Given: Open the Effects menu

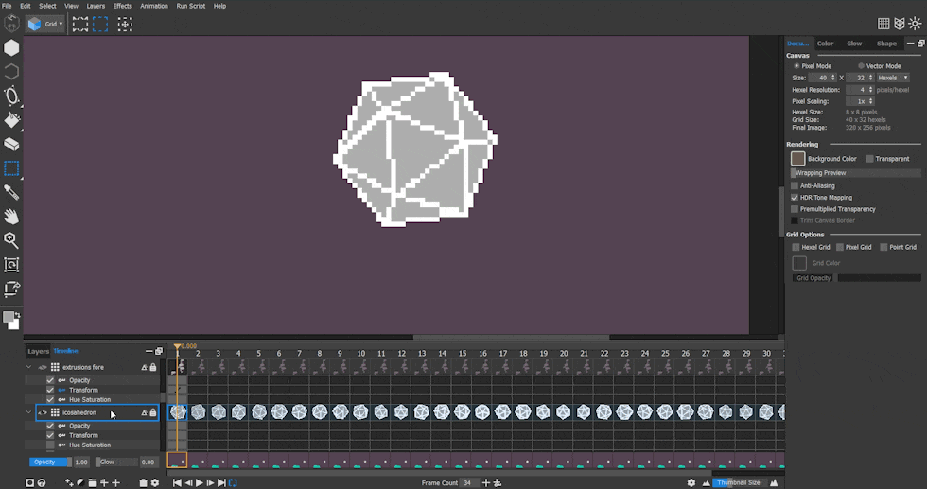Looking at the screenshot, I should (x=123, y=6).
